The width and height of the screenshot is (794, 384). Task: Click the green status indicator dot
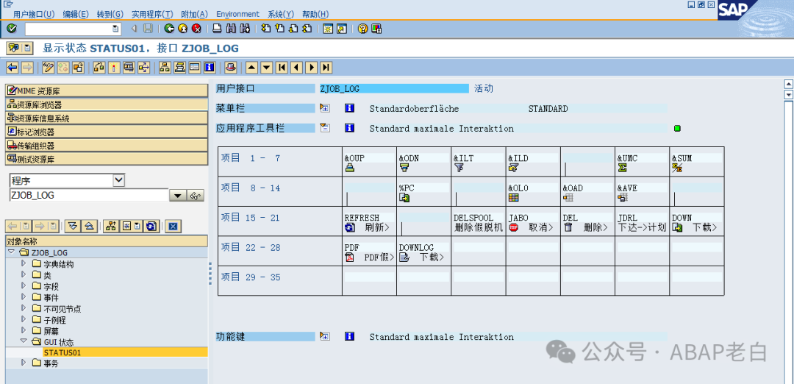(677, 129)
